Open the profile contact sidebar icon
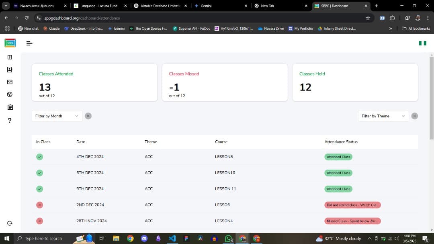 coord(10,70)
